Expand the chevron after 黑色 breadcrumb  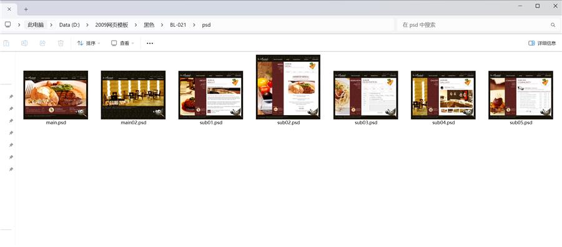(x=162, y=25)
